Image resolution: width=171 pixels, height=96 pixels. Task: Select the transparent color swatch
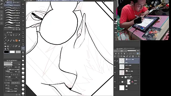point(18,52)
